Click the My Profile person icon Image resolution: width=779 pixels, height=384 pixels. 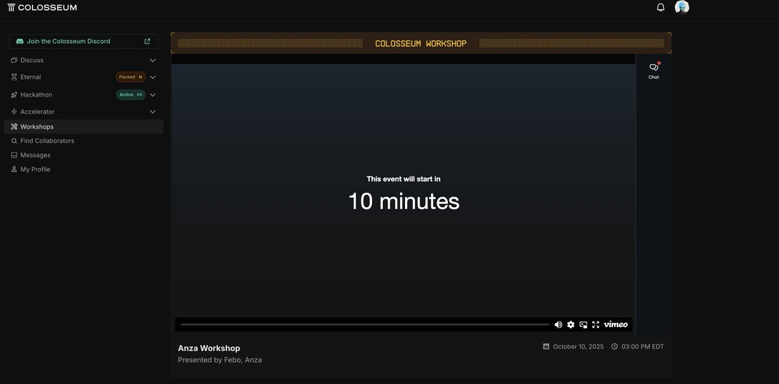(x=14, y=169)
